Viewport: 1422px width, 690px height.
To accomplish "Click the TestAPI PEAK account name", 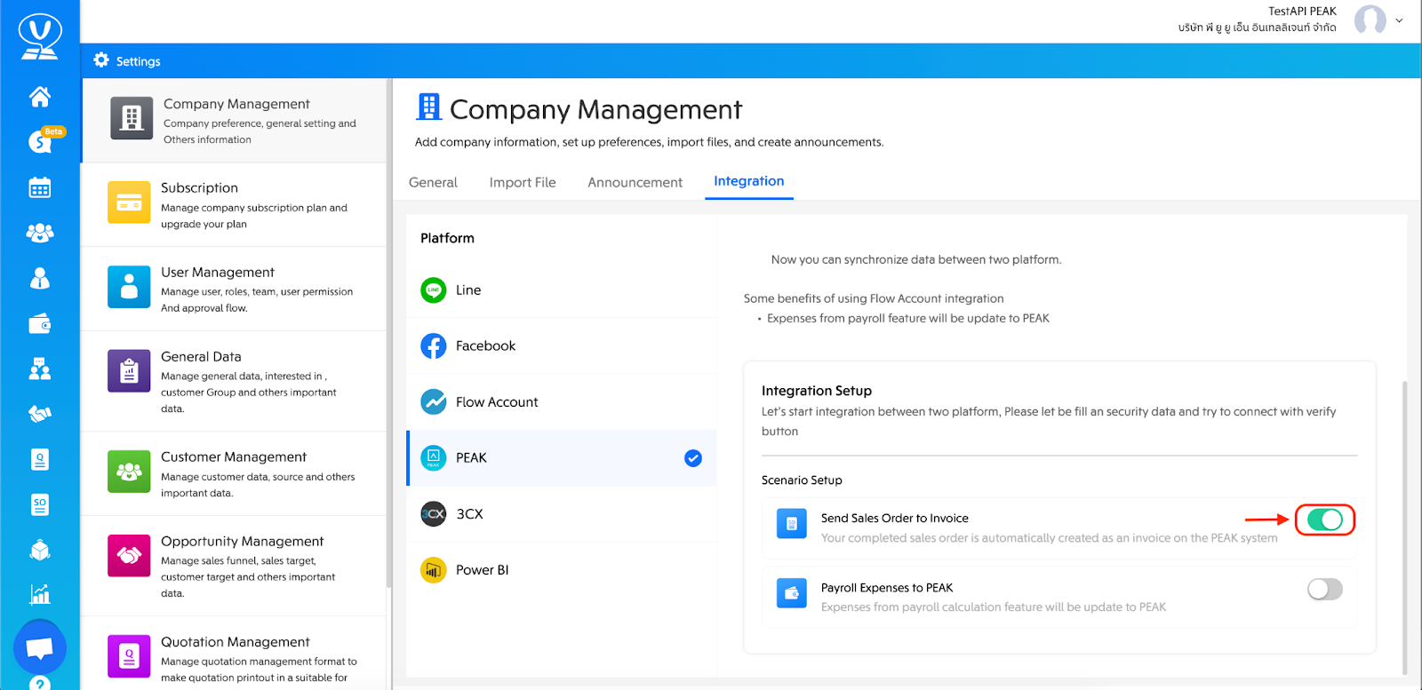I will [x=1302, y=12].
